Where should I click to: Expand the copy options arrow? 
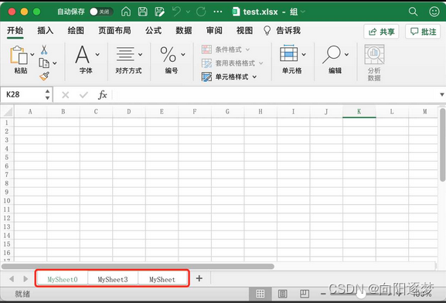pyautogui.click(x=55, y=63)
